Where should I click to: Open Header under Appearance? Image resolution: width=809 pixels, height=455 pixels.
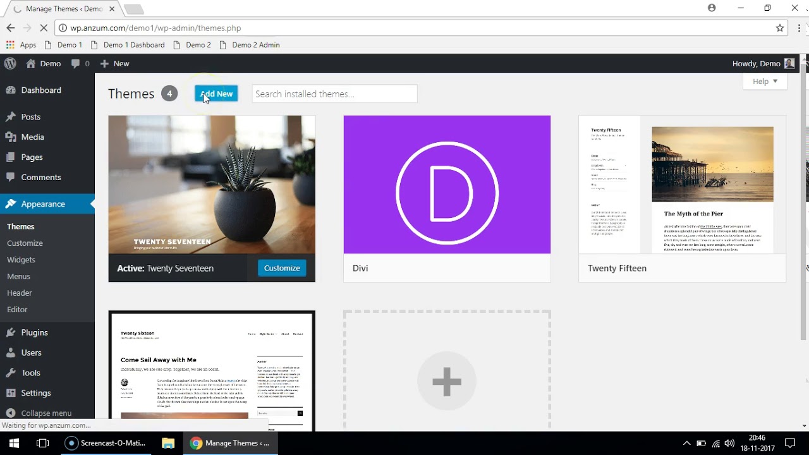tap(20, 293)
